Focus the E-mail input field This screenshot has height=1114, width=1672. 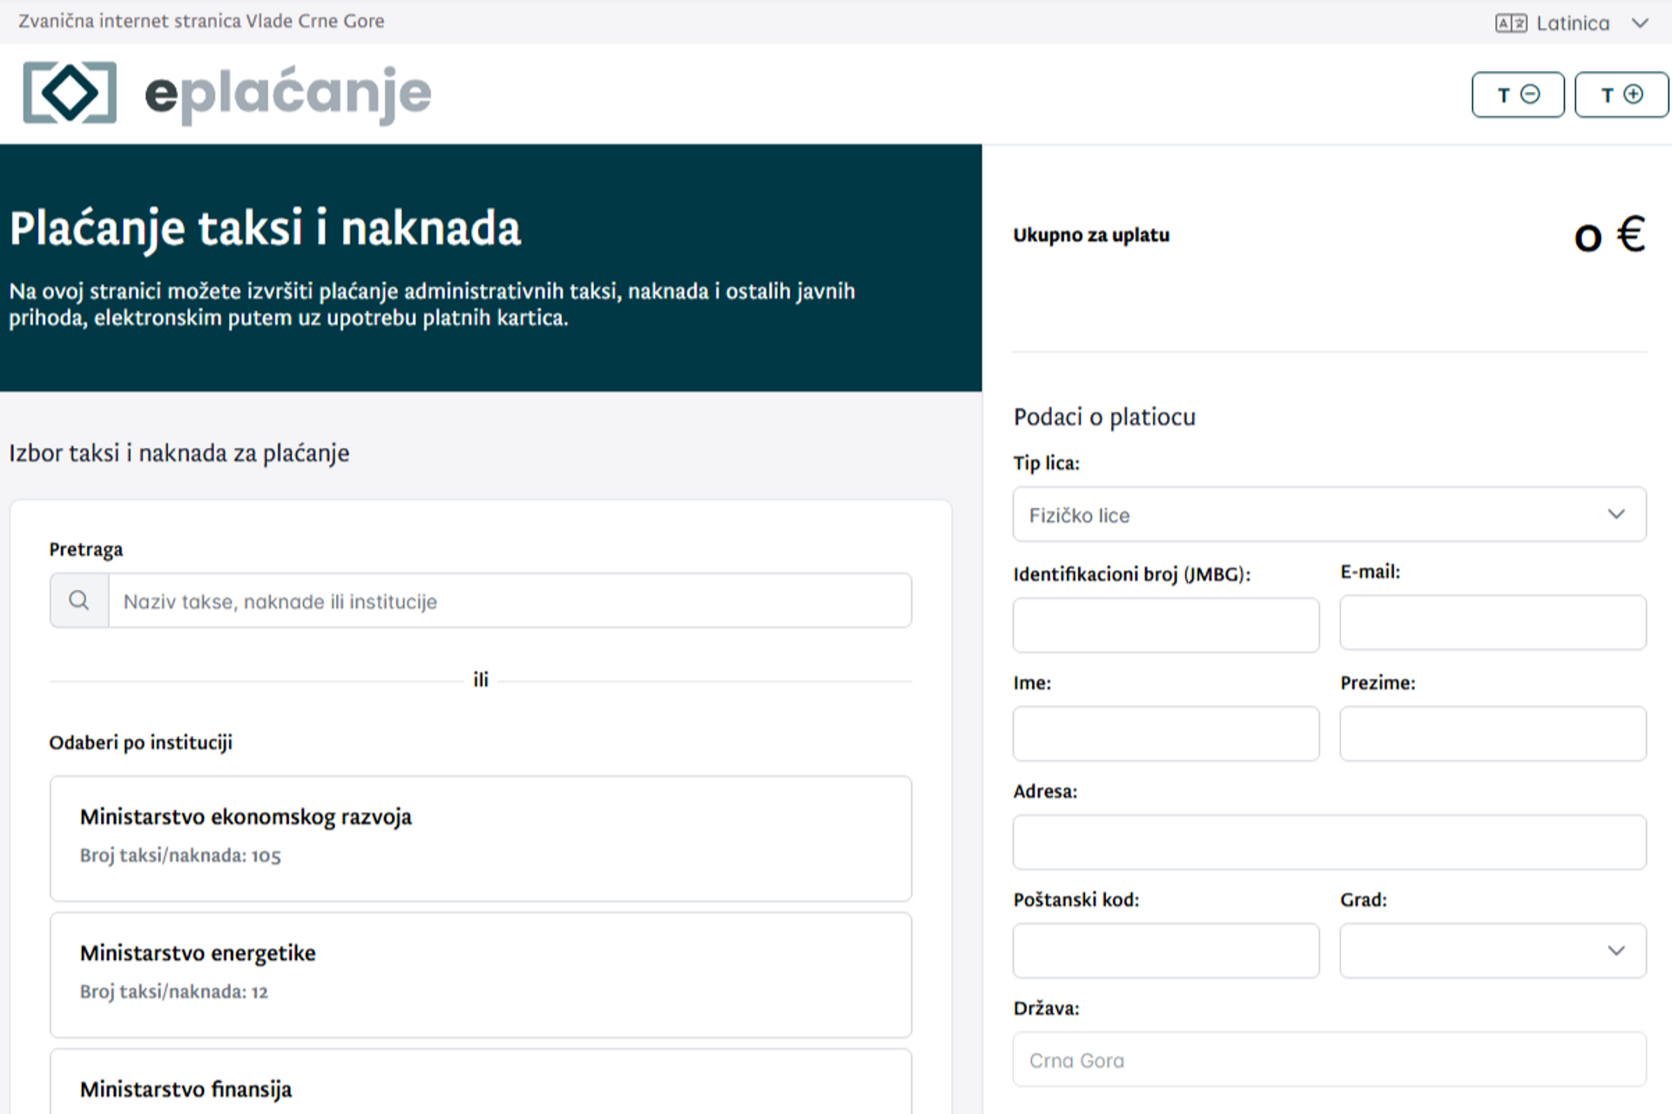click(x=1491, y=622)
